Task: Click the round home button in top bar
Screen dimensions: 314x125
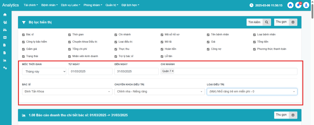Action: click(290, 5)
